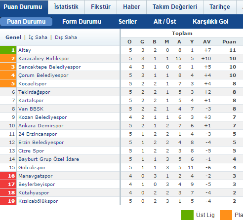Open Karacabey Birlikspor team link
This screenshot has height=224, width=243.
tap(44, 59)
